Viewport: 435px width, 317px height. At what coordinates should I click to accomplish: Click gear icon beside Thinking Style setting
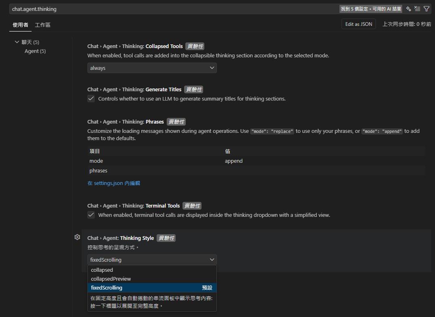pyautogui.click(x=77, y=237)
